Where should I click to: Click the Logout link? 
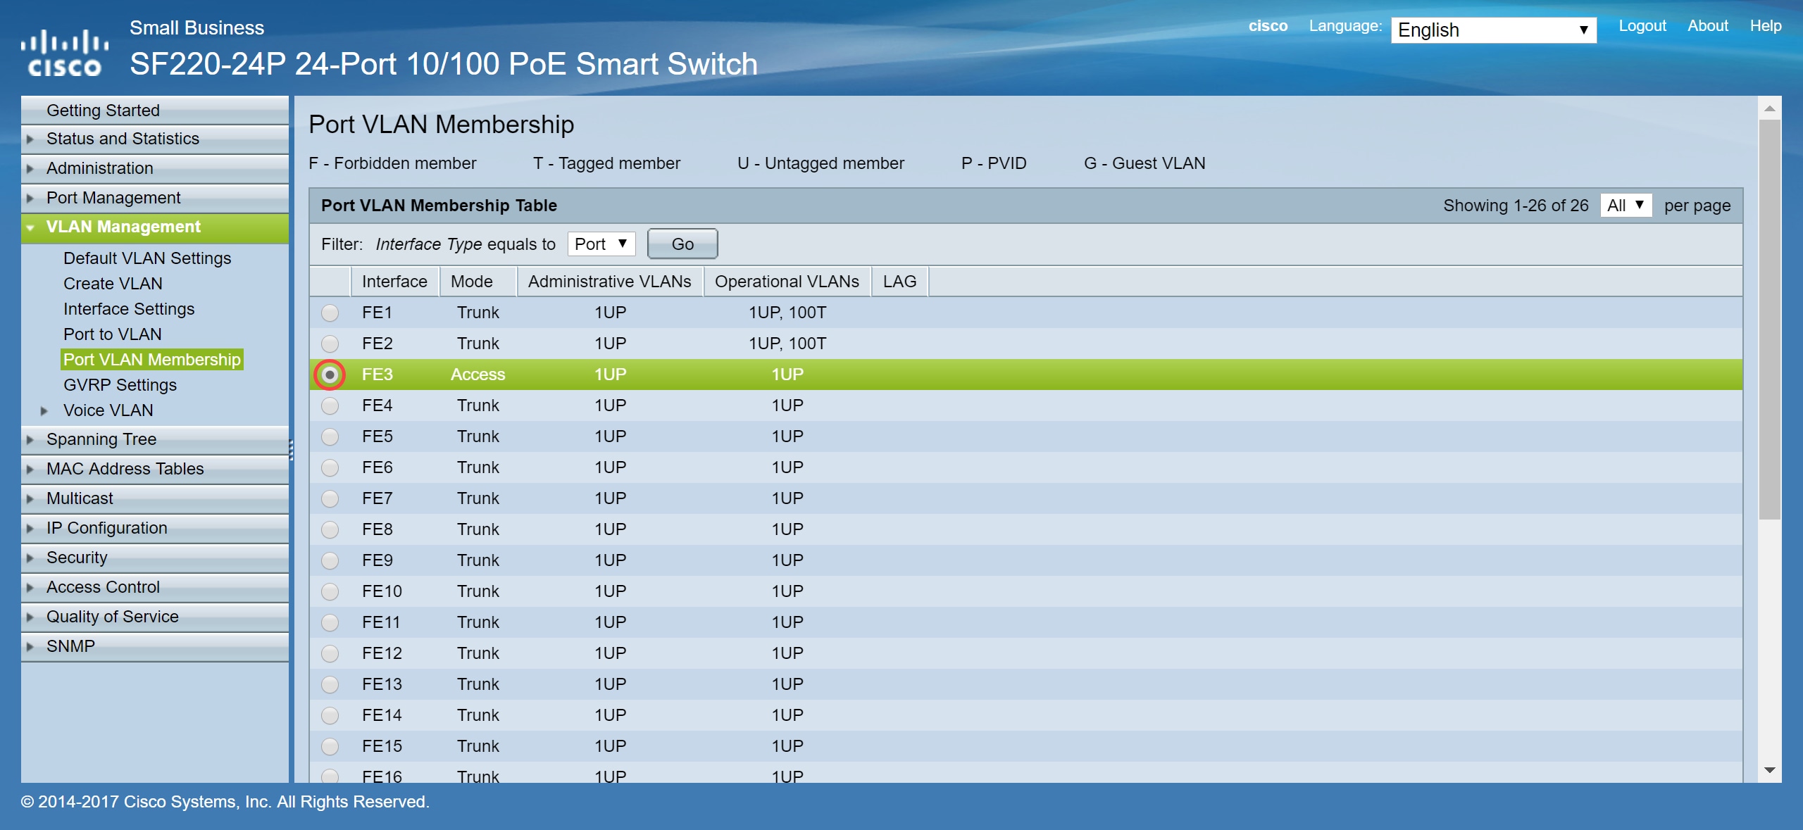coord(1642,26)
